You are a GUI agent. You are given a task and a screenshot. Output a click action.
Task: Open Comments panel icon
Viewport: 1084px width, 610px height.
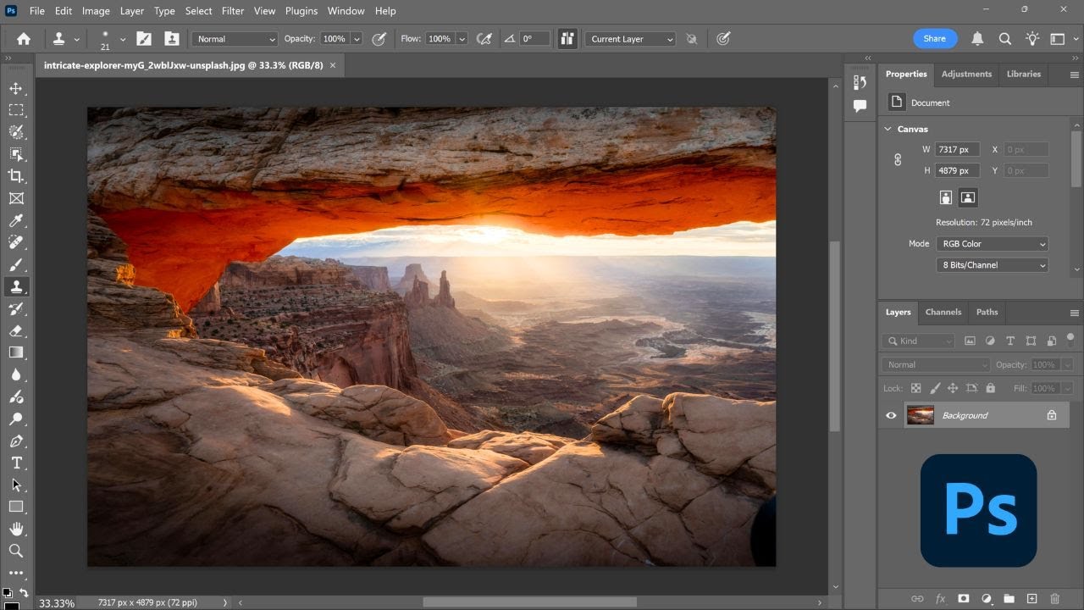coord(860,106)
